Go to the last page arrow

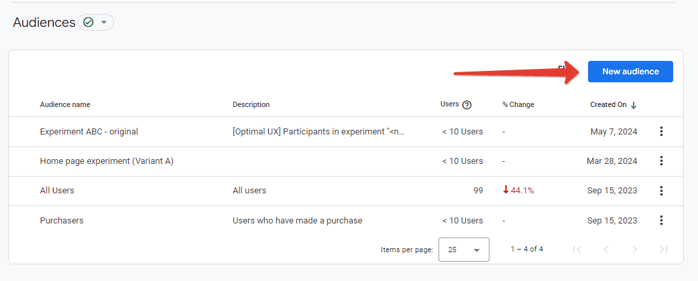coord(664,250)
